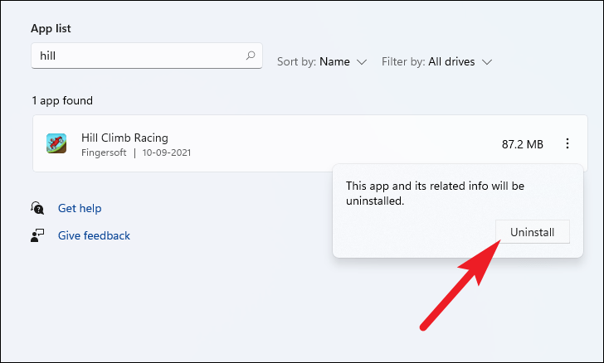Click the 10-09-2021 install date
Screen dimensions: 604x363
coord(167,152)
